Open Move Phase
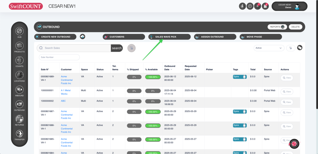The image size is (318, 154). click(x=261, y=37)
